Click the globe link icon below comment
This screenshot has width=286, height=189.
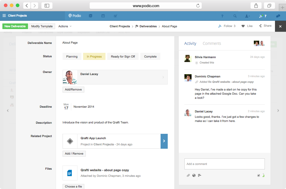[x=194, y=175]
